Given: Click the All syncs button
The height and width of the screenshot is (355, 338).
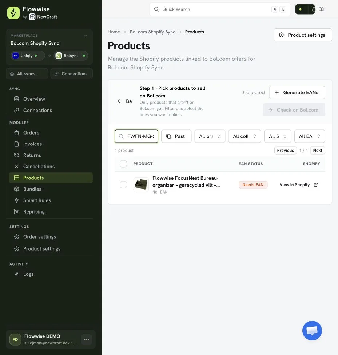Looking at the screenshot, I should [x=27, y=74].
